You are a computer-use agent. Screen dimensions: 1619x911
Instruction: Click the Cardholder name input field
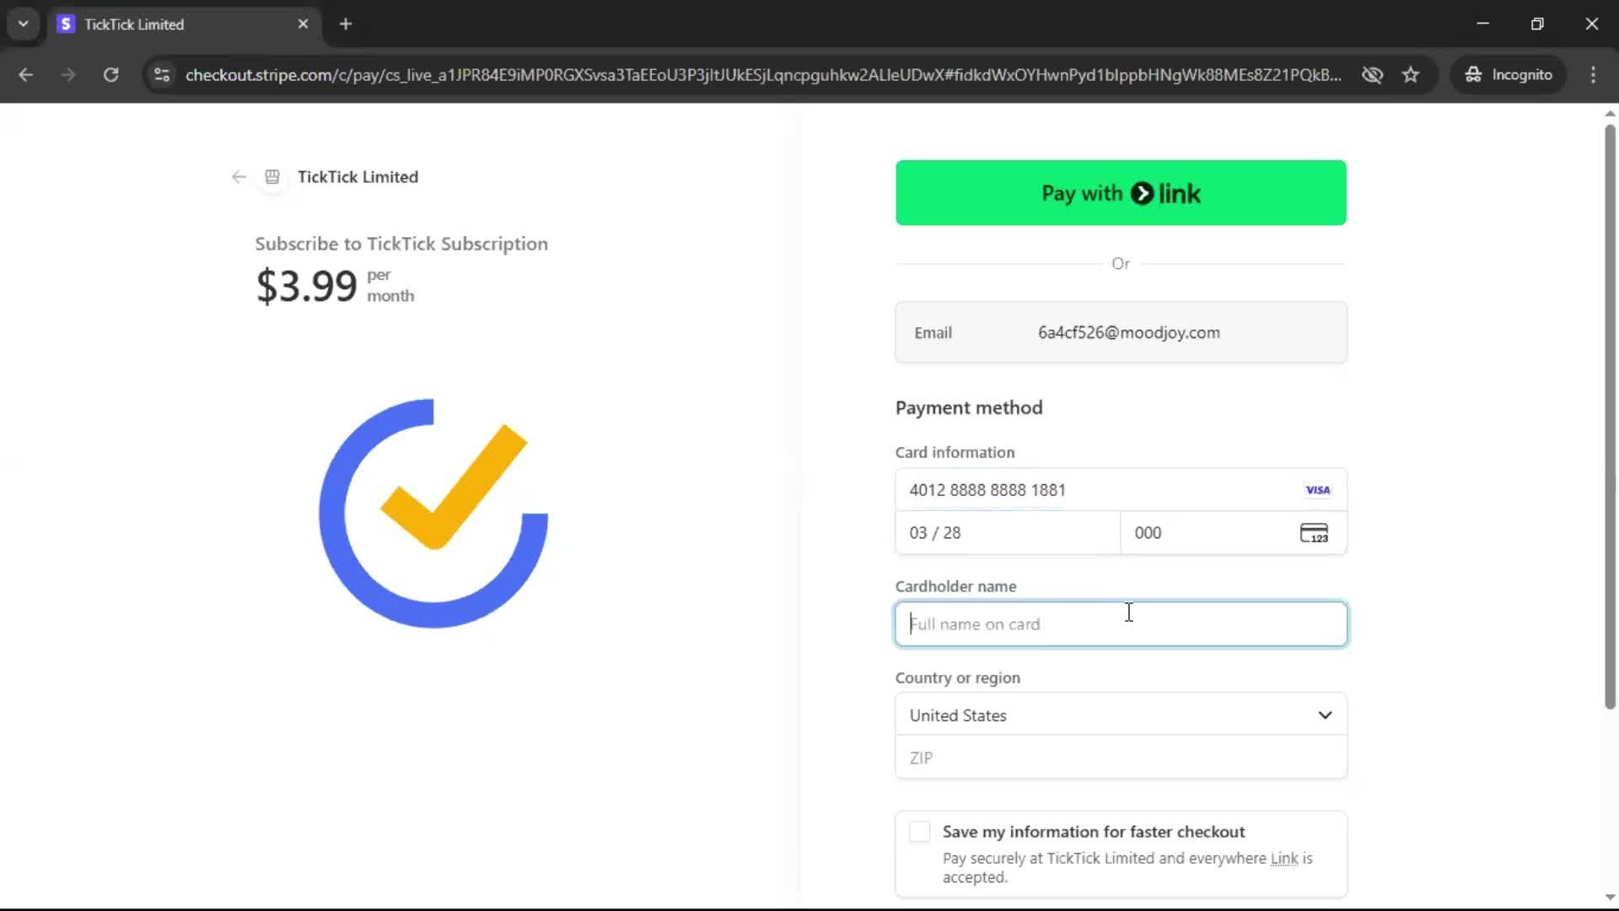tap(1121, 624)
